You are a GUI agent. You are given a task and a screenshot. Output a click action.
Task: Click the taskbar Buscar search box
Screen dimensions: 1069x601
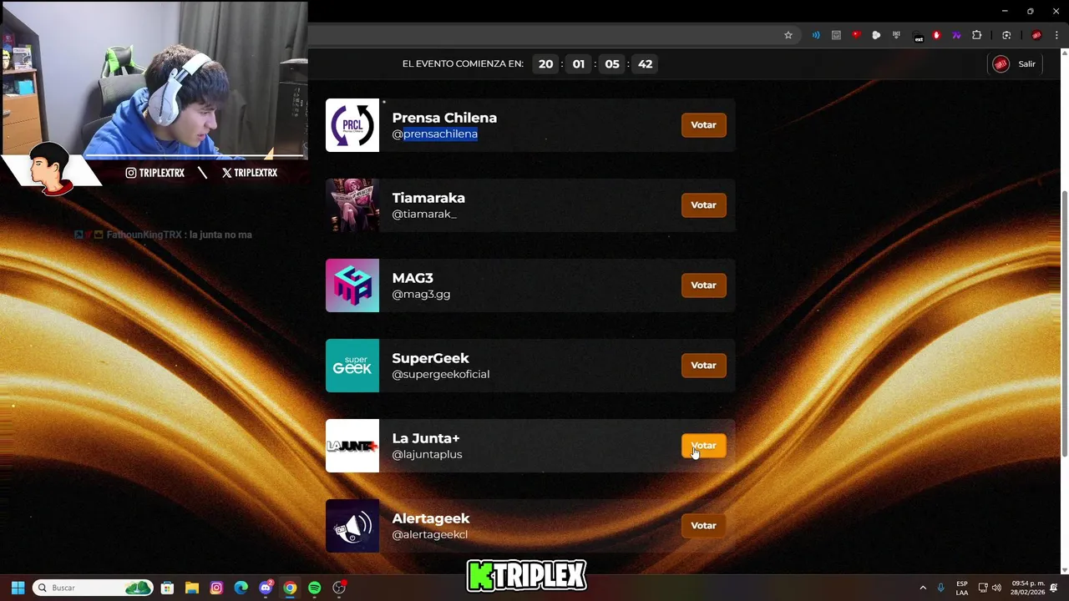pos(94,588)
